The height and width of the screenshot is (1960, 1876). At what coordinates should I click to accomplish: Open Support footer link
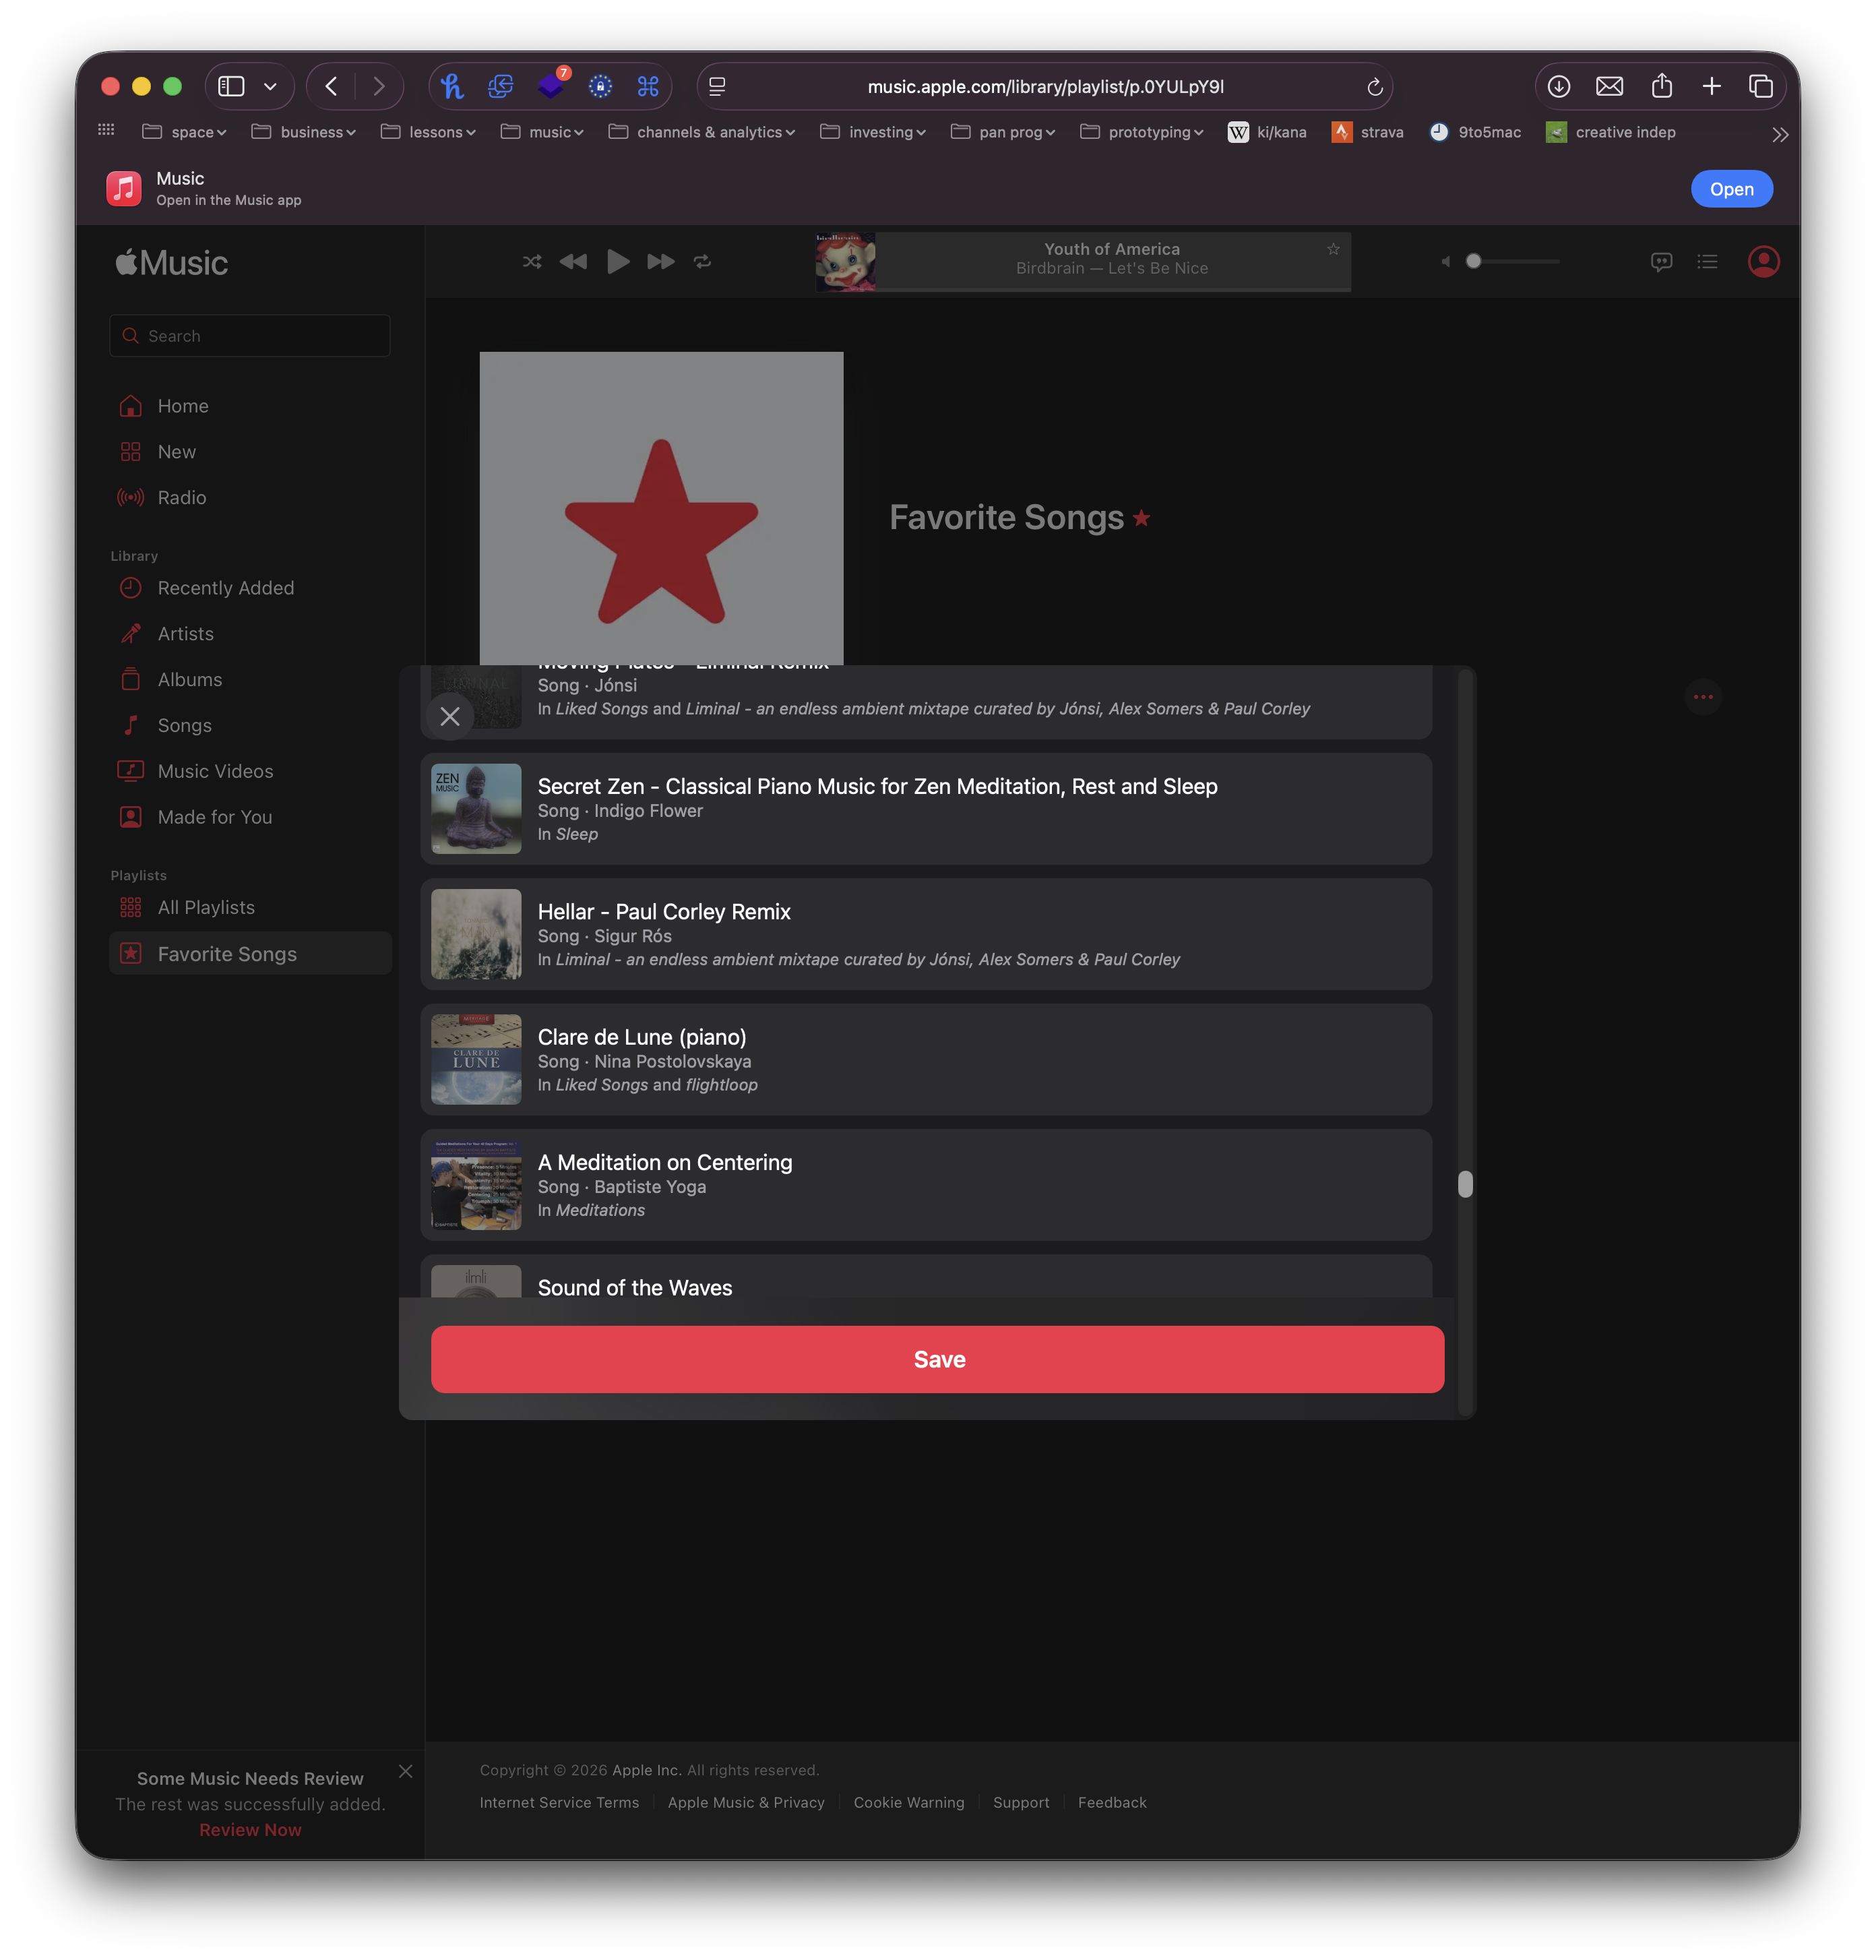click(x=1021, y=1803)
